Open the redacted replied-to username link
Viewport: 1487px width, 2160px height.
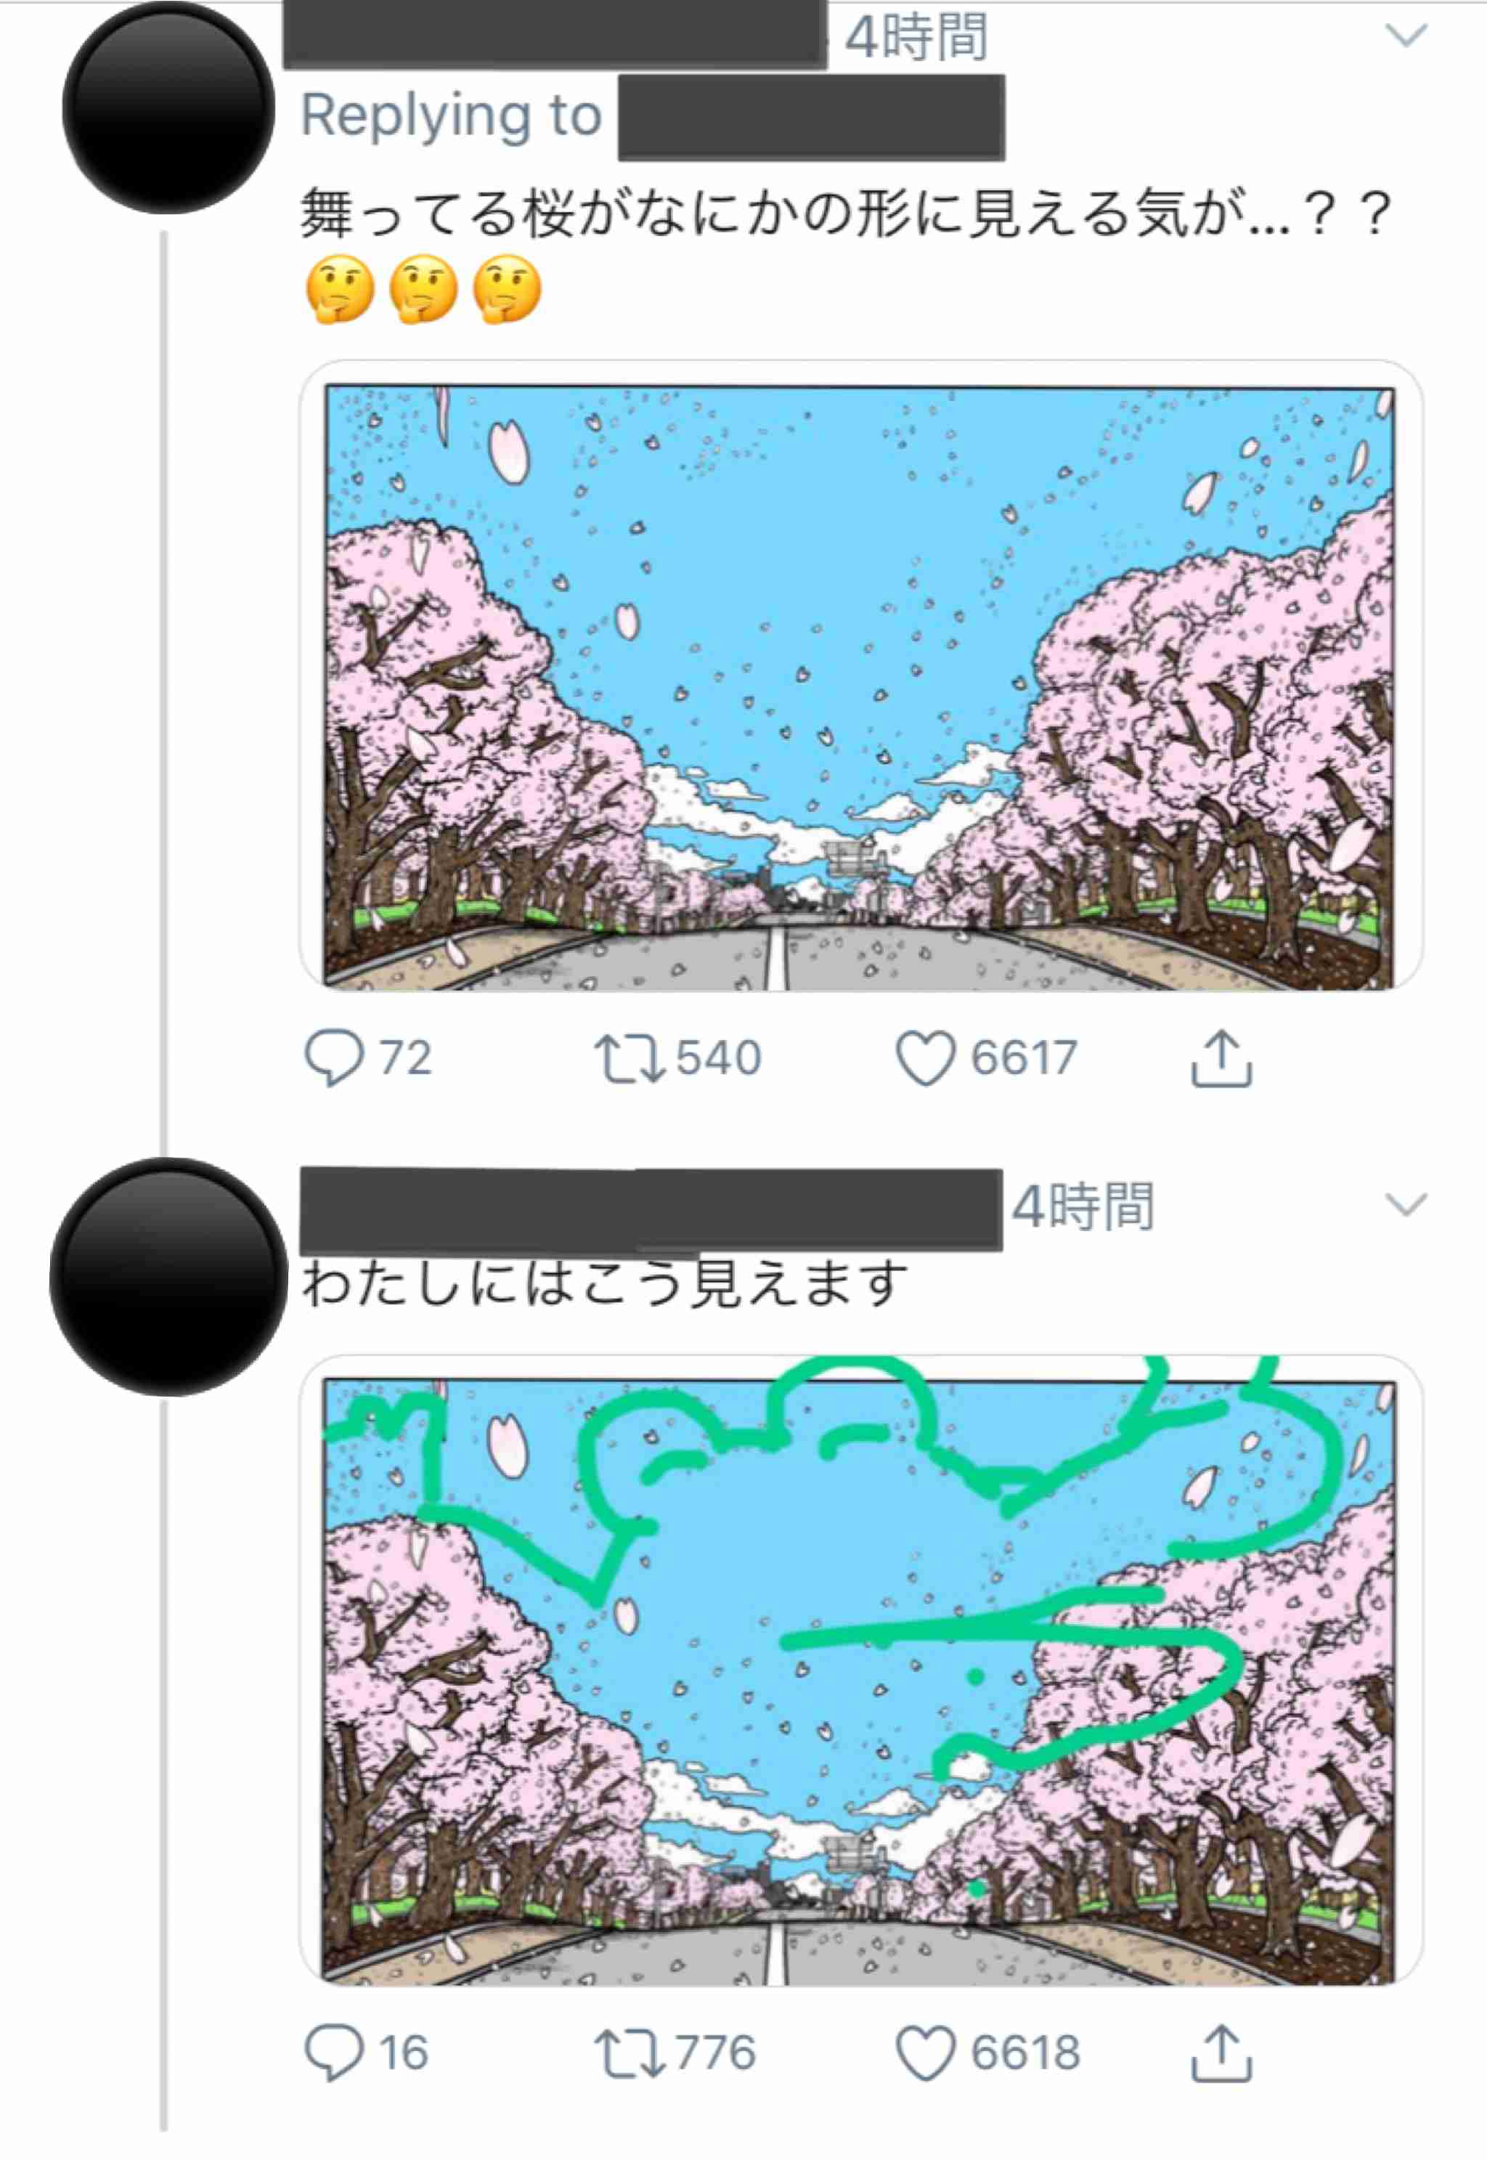tap(810, 118)
